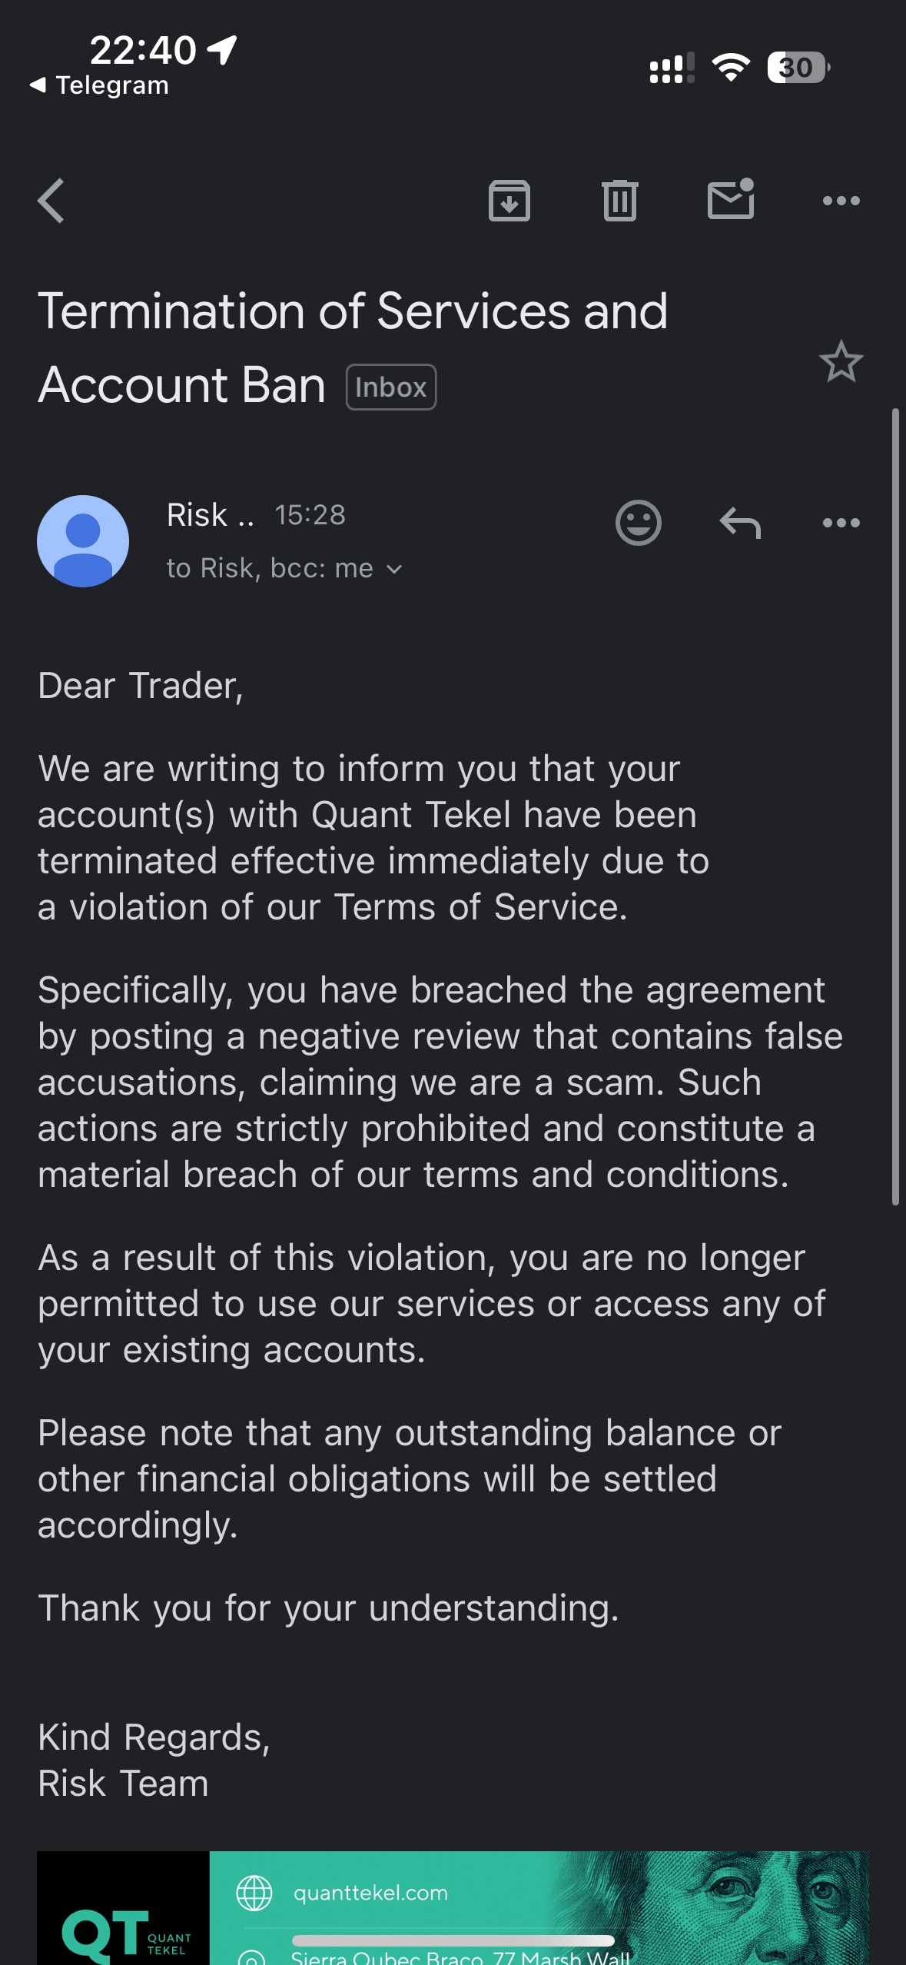This screenshot has height=1965, width=906.
Task: Open message-level more options menu
Action: [841, 523]
